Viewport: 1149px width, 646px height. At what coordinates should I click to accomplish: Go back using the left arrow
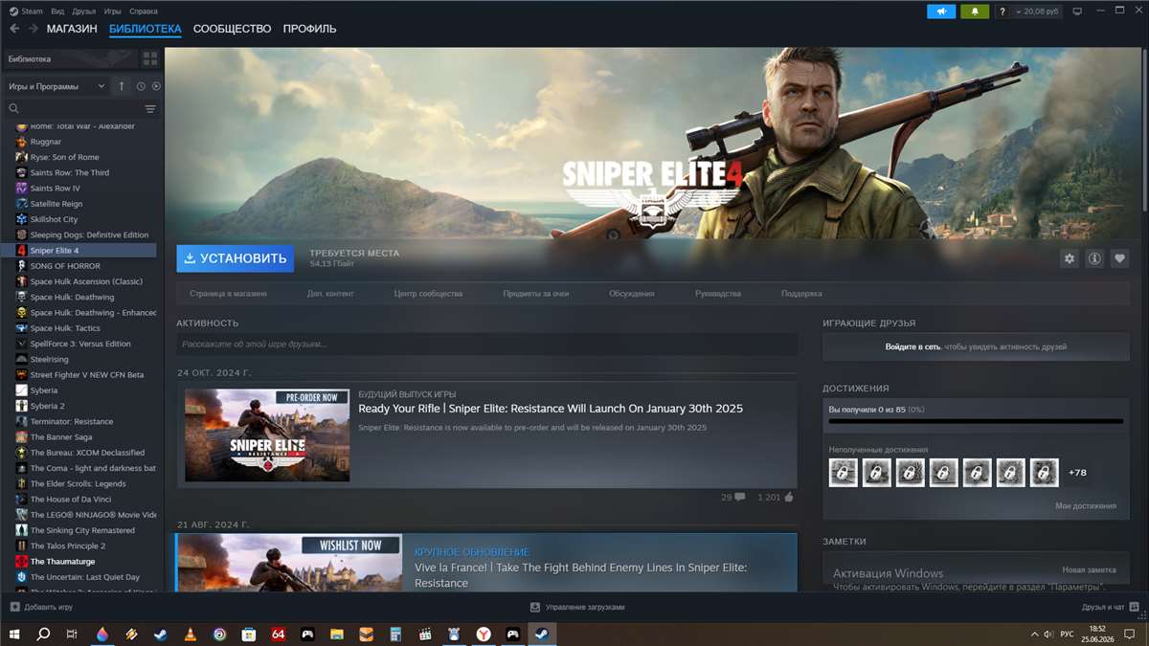pos(14,29)
